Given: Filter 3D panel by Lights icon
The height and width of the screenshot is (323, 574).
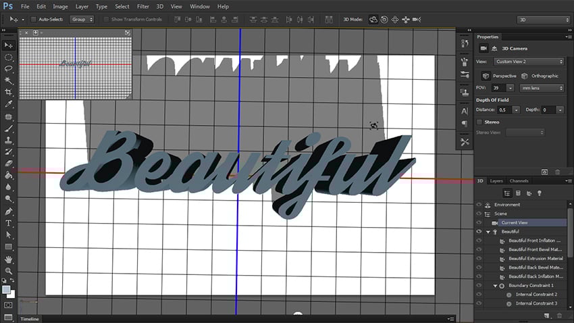Looking at the screenshot, I should pos(539,193).
